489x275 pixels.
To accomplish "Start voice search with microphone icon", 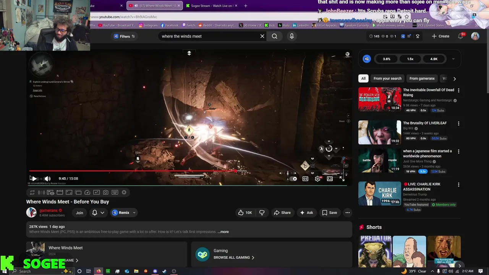I will (x=292, y=36).
